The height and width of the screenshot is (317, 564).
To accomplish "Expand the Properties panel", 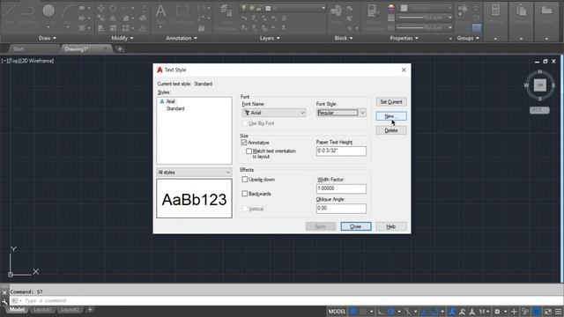I will click(x=404, y=38).
